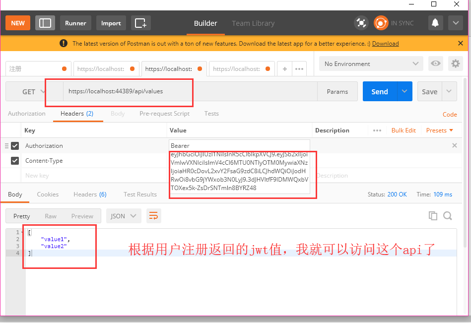Open headers column options ellipsis
The height and width of the screenshot is (323, 471).
377,130
